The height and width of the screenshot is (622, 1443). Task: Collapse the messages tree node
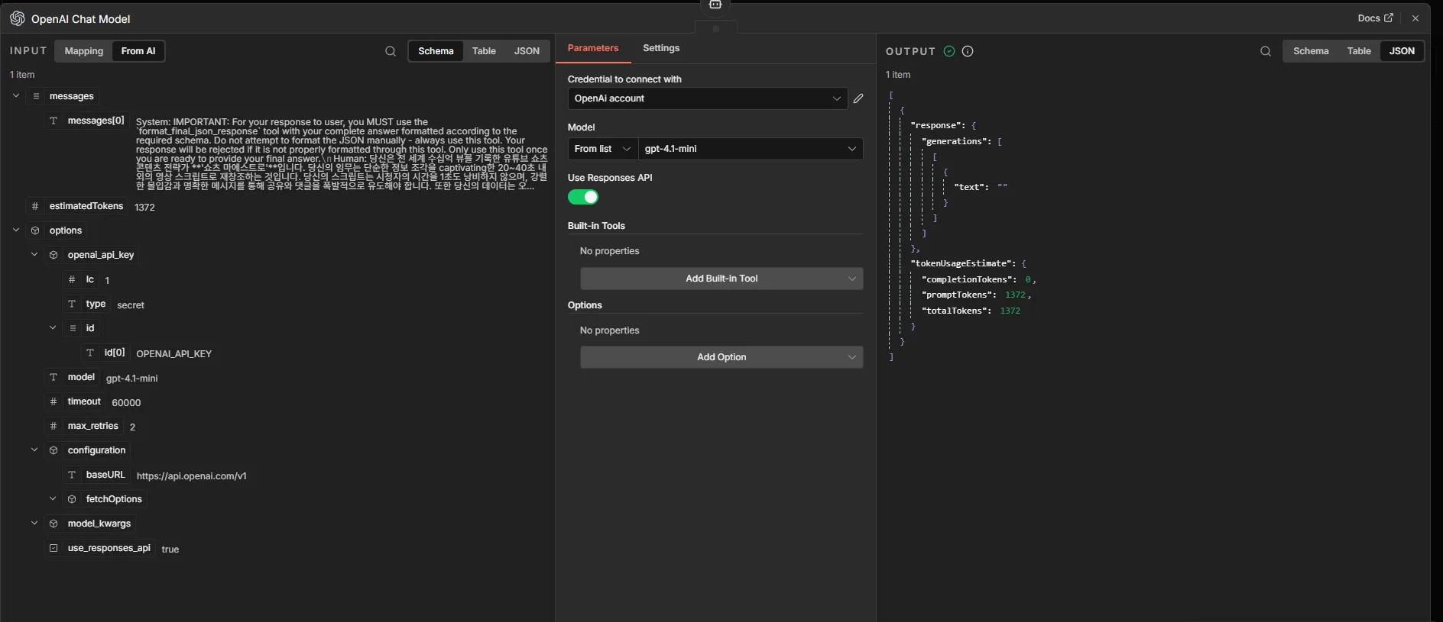16,96
